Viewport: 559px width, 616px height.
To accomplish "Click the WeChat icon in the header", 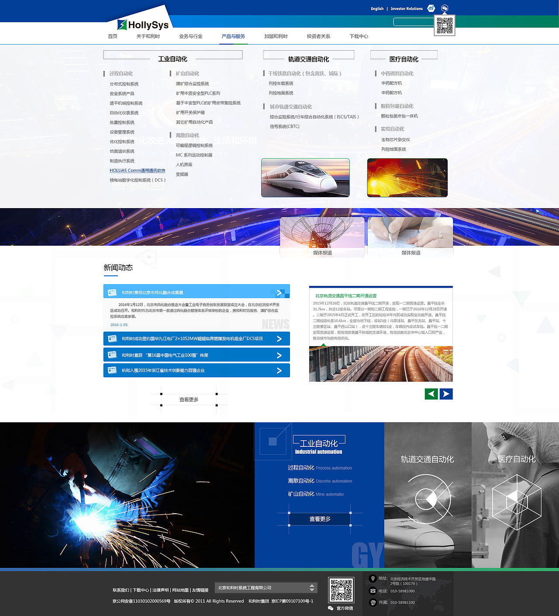I will 445,8.
